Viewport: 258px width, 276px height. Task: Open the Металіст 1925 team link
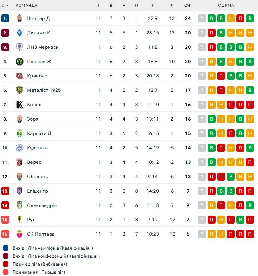point(44,90)
